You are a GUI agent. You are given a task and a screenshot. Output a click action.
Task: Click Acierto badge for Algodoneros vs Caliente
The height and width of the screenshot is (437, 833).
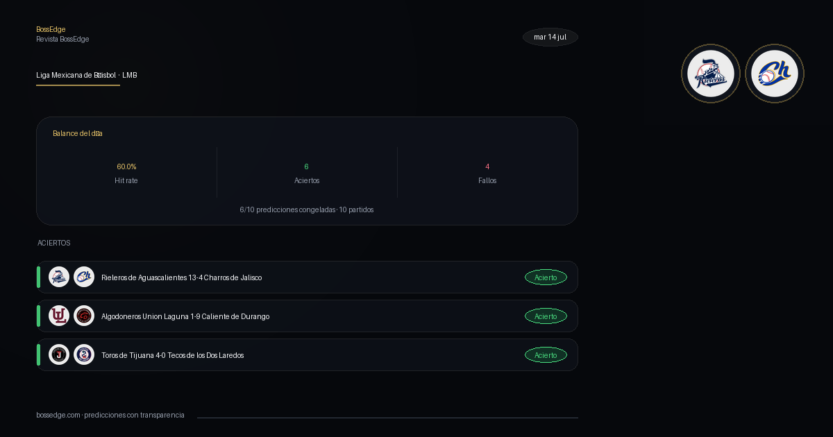546,316
